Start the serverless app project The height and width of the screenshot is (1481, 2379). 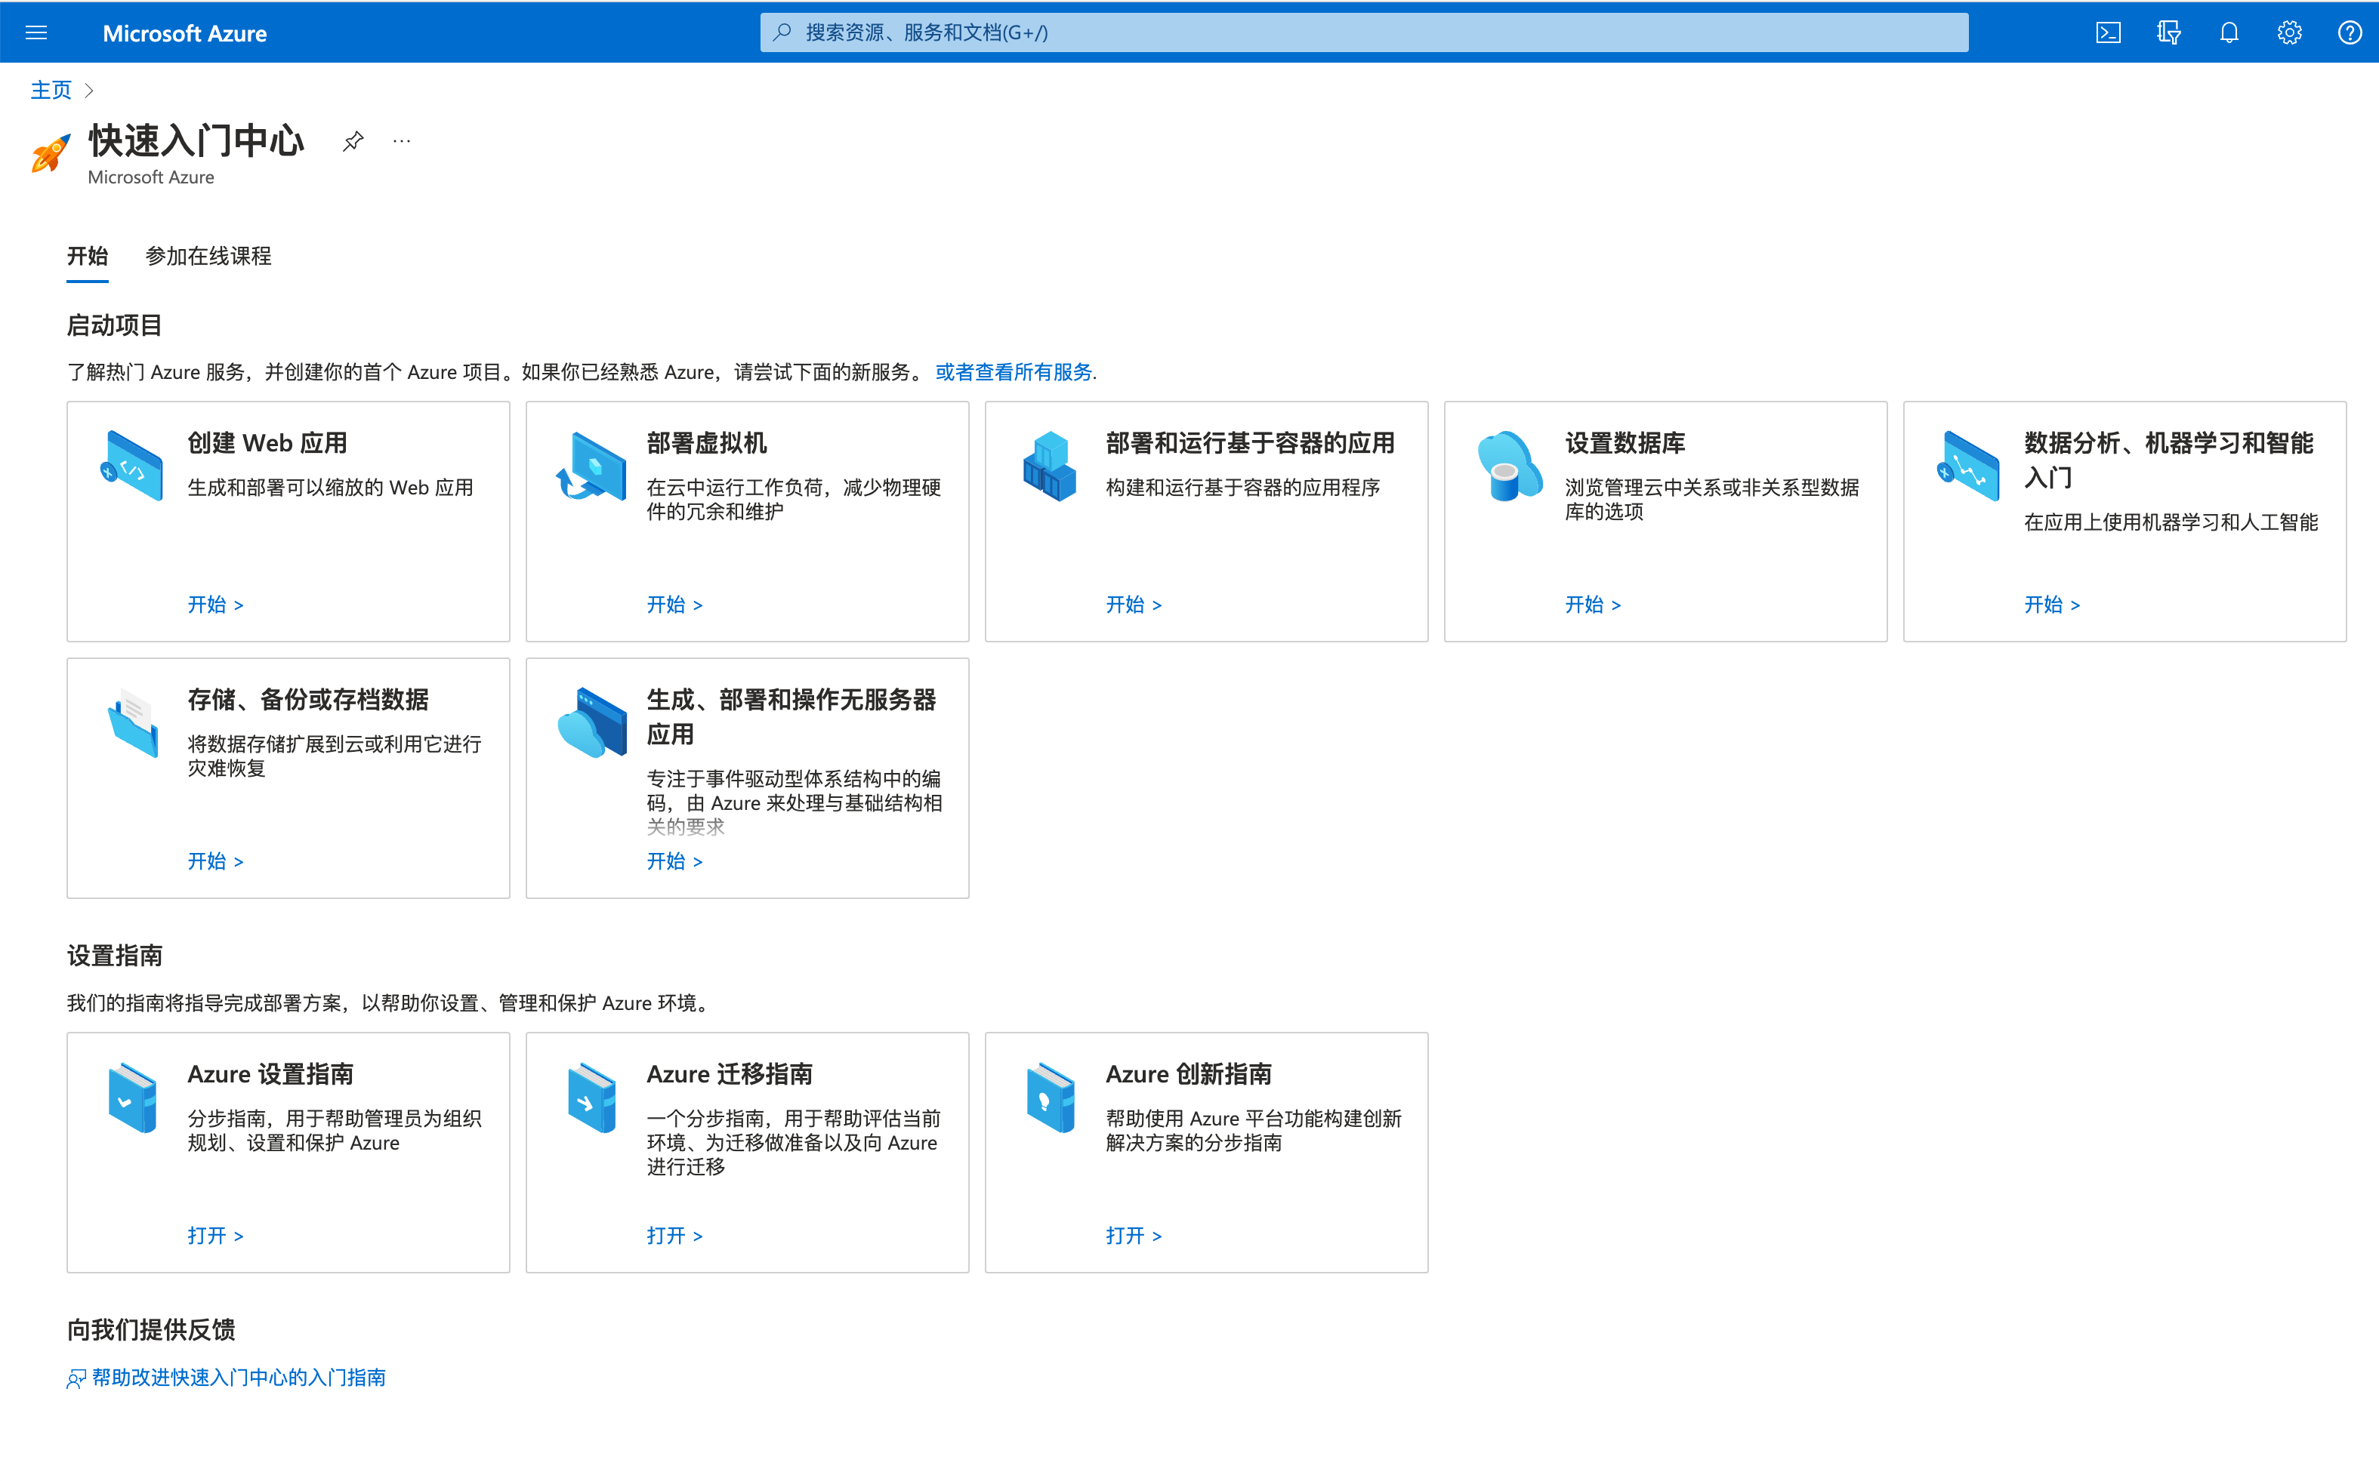point(674,861)
